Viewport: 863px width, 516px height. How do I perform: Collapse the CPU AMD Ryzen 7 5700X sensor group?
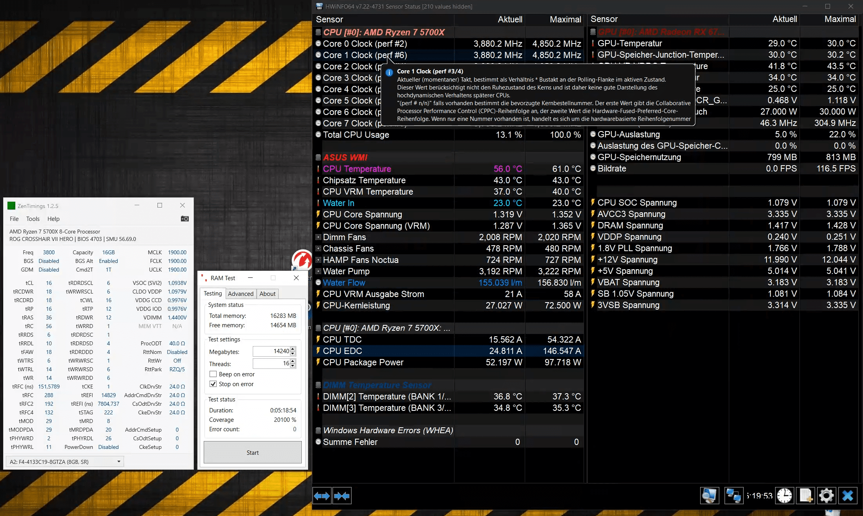[x=318, y=32]
